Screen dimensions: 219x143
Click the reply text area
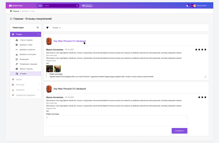tap(117, 121)
